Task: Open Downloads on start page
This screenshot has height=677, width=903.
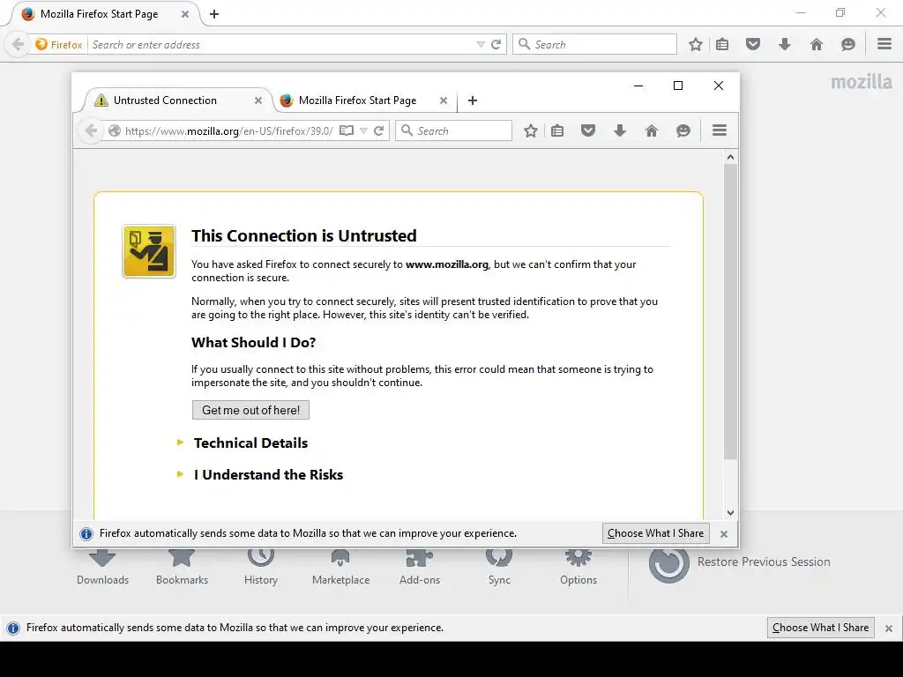Action: tap(102, 557)
